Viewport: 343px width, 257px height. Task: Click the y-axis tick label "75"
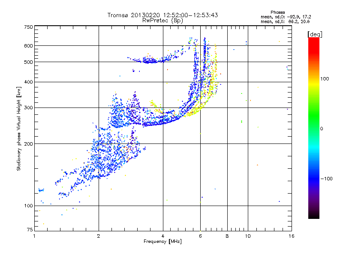[x=30, y=230]
